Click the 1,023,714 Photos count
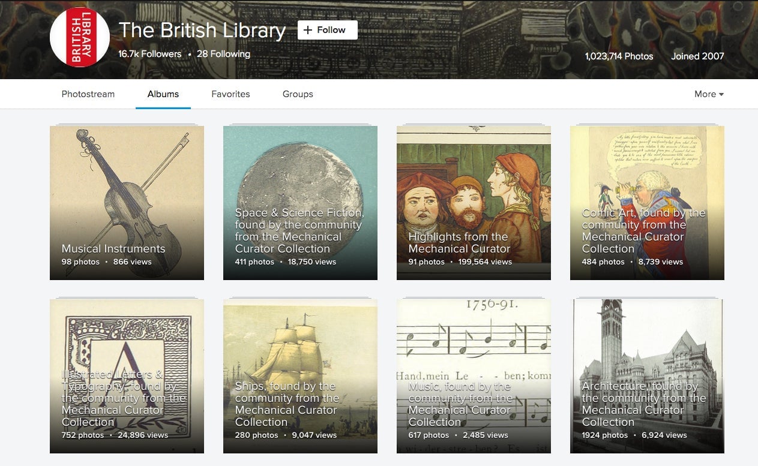The height and width of the screenshot is (466, 758). pos(619,56)
